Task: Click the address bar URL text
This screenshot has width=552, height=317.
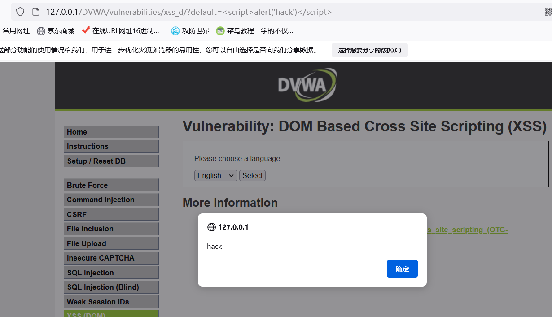Action: 188,12
